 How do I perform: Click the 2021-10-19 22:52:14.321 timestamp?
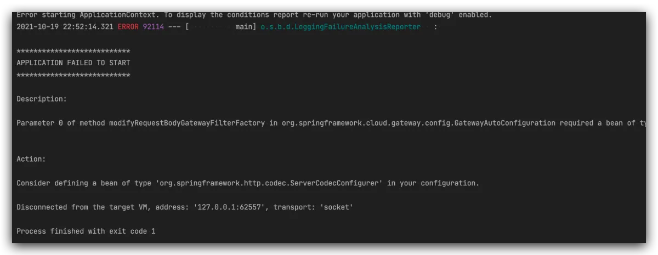click(x=65, y=27)
